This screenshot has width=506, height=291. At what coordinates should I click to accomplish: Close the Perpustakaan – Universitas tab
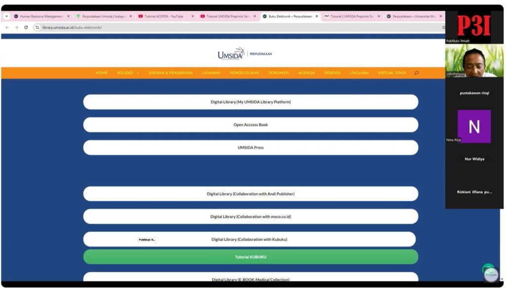click(x=440, y=16)
